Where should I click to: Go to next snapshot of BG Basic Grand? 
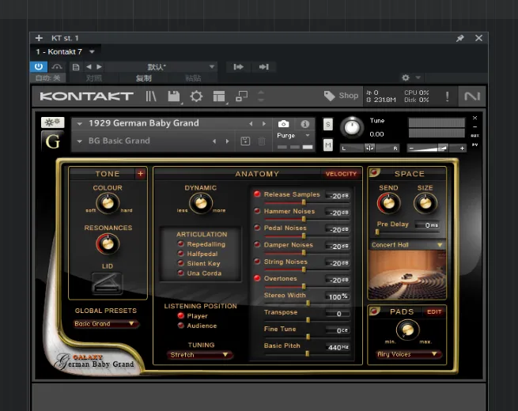click(x=227, y=141)
